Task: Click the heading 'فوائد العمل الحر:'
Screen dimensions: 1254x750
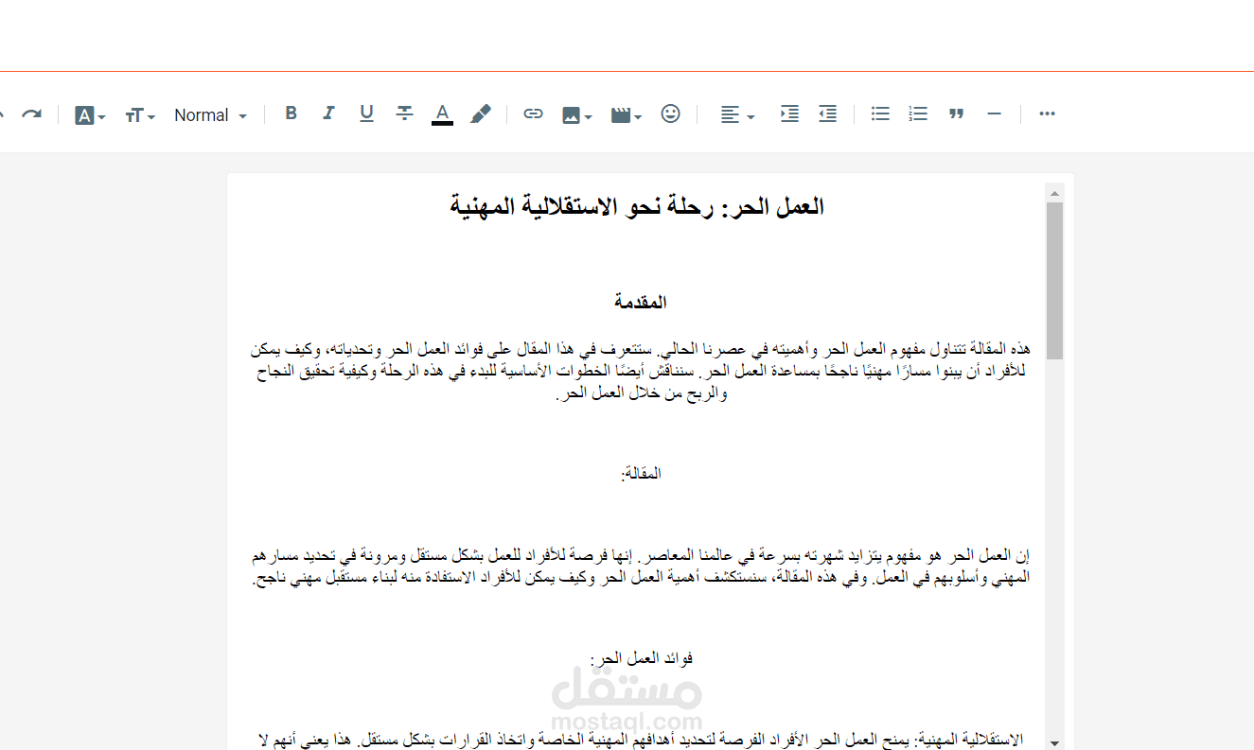Action: (641, 657)
